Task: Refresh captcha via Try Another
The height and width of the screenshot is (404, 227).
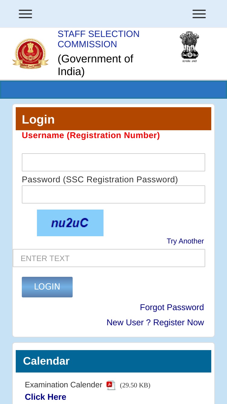Action: [185, 241]
